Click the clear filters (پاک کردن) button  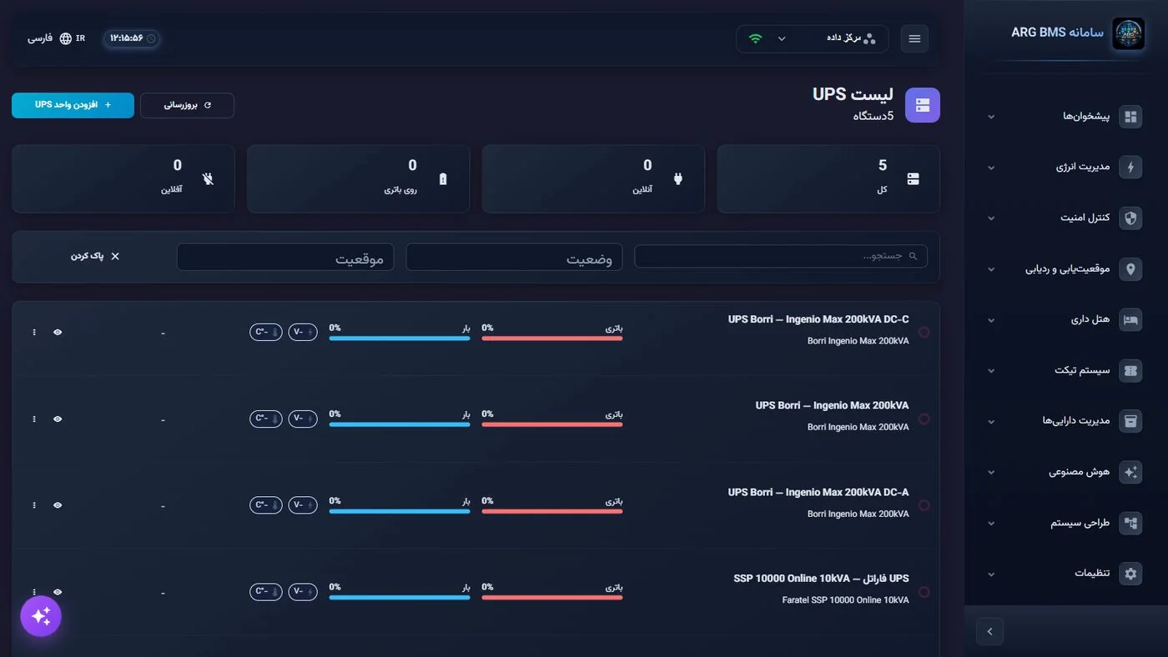(95, 256)
